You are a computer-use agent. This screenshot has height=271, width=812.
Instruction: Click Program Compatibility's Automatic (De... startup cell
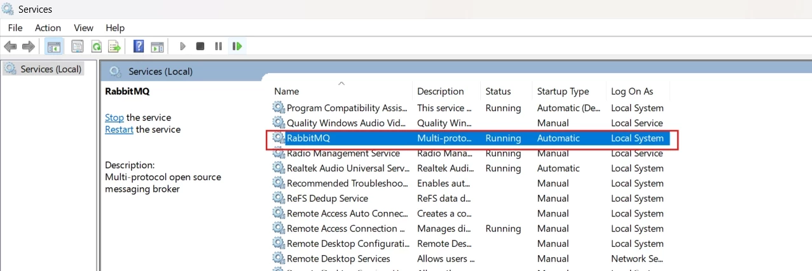pos(568,108)
